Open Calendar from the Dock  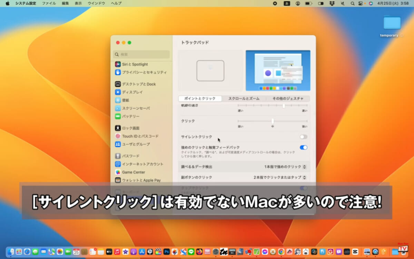click(x=76, y=252)
